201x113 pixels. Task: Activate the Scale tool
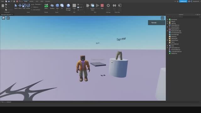pos(24,6)
